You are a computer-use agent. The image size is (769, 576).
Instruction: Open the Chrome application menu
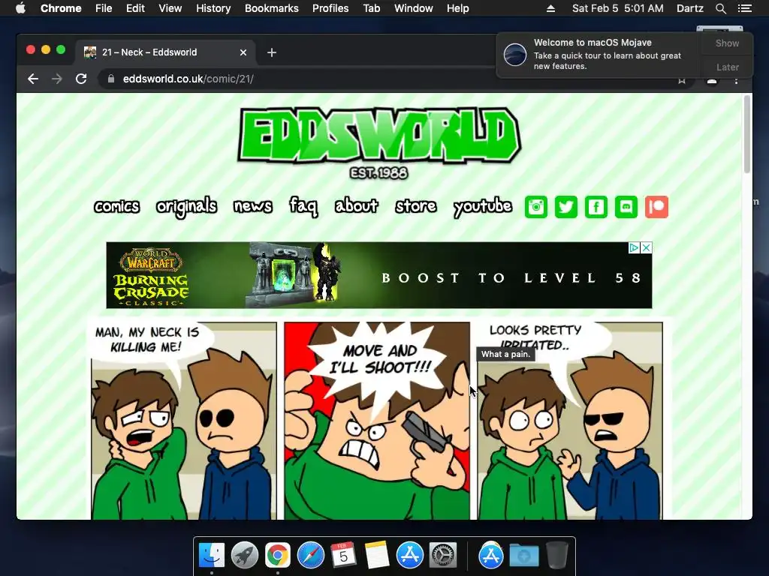click(61, 8)
